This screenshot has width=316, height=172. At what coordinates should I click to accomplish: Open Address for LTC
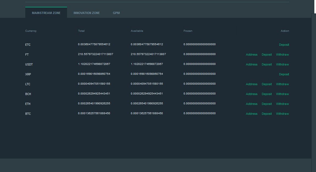click(251, 84)
